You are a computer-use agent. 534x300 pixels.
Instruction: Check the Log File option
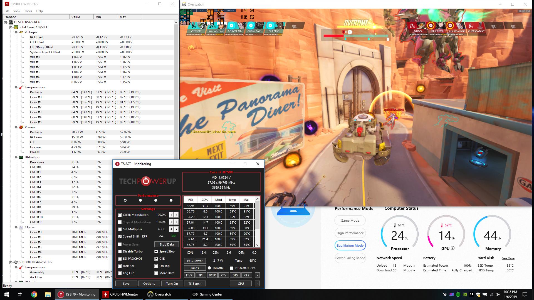(x=120, y=273)
